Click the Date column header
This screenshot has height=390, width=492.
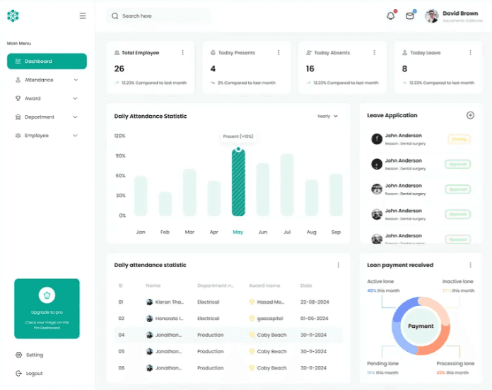(x=306, y=285)
